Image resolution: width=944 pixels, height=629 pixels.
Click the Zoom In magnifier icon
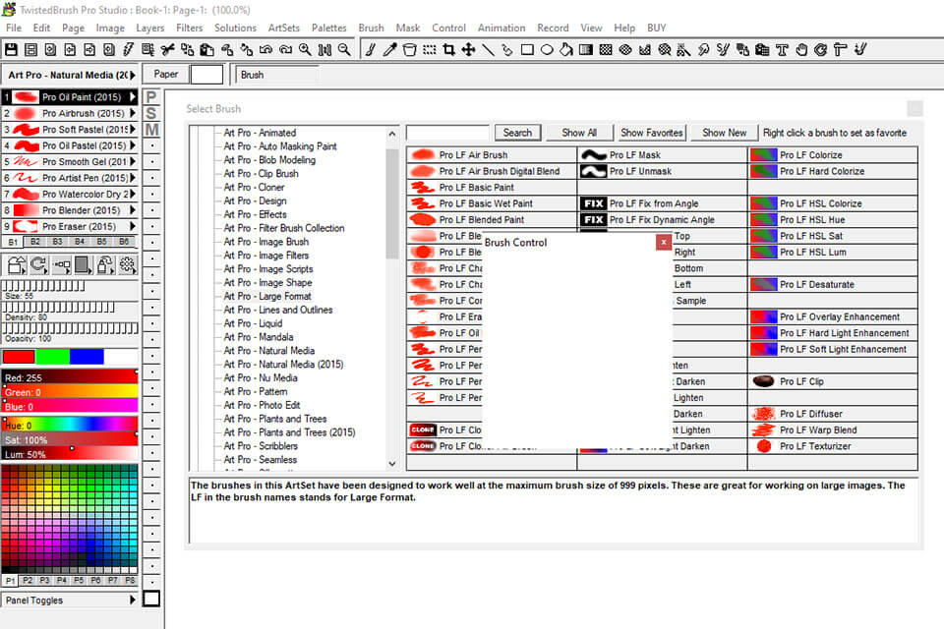(x=305, y=50)
